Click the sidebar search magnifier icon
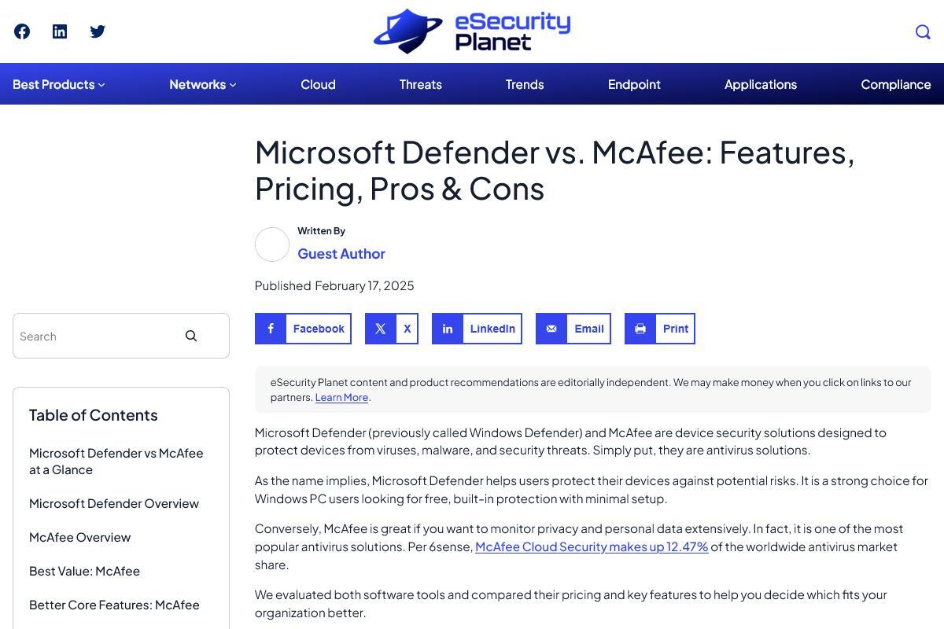 (191, 336)
